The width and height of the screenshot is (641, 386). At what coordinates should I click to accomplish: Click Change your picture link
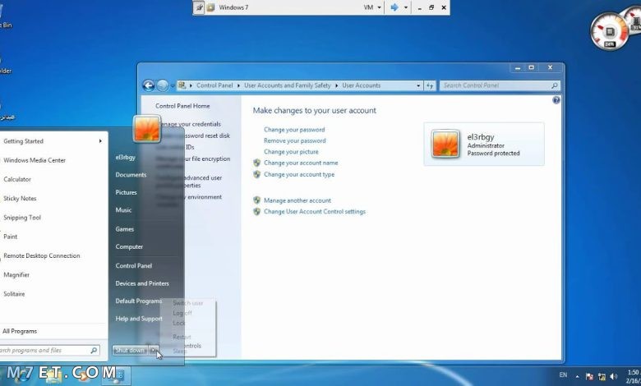(291, 152)
